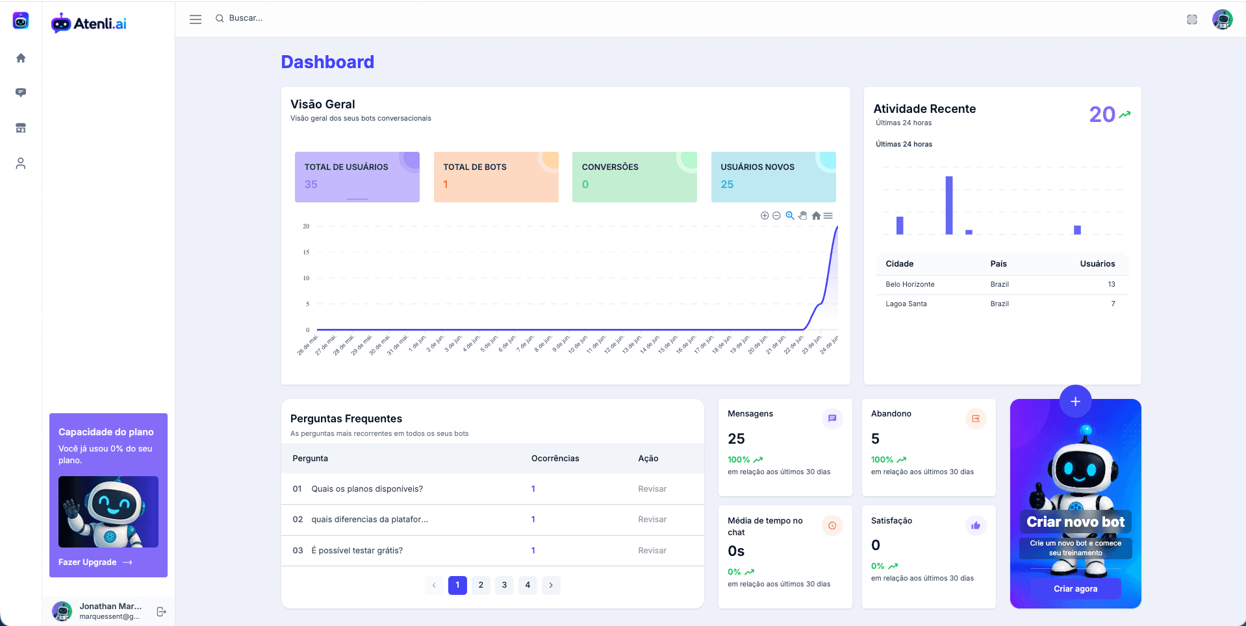Select the CONVERSÕES card
The width and height of the screenshot is (1246, 626).
[635, 177]
